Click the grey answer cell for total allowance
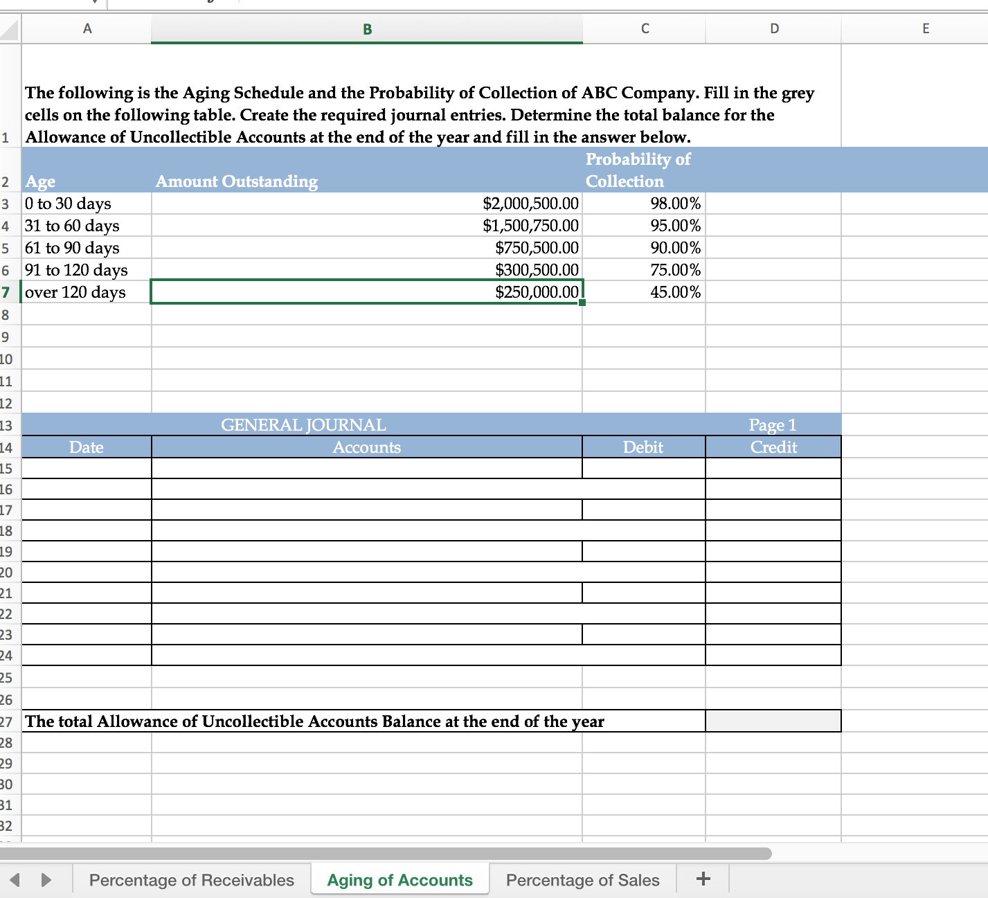 [773, 721]
